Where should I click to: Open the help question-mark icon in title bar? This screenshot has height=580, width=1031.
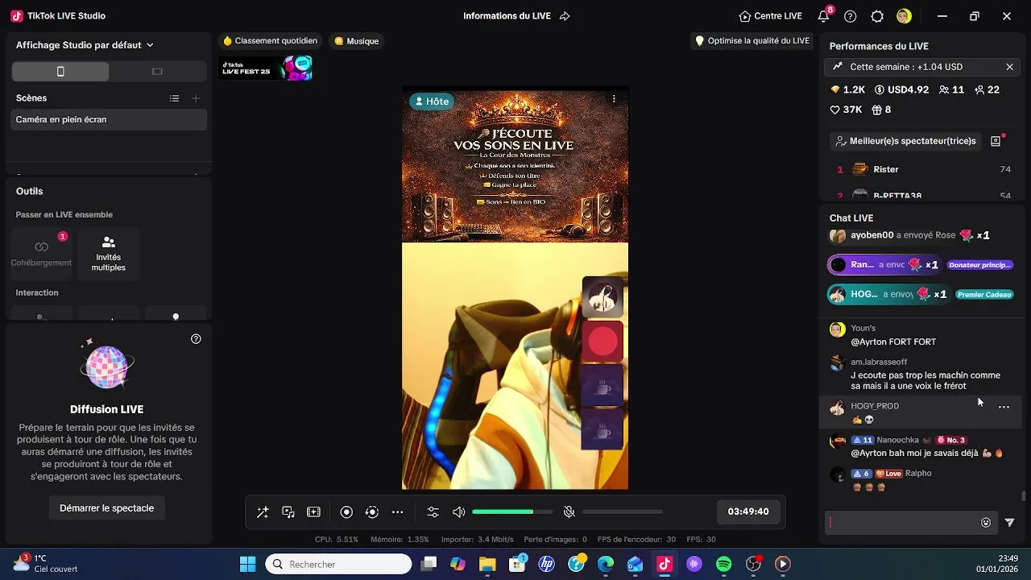point(851,16)
